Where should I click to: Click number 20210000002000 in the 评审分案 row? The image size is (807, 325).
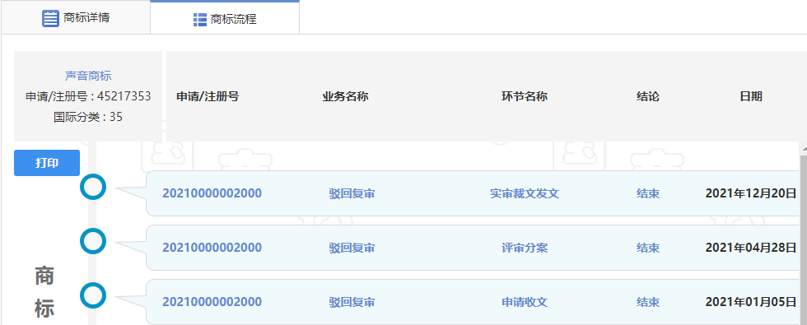pyautogui.click(x=212, y=248)
